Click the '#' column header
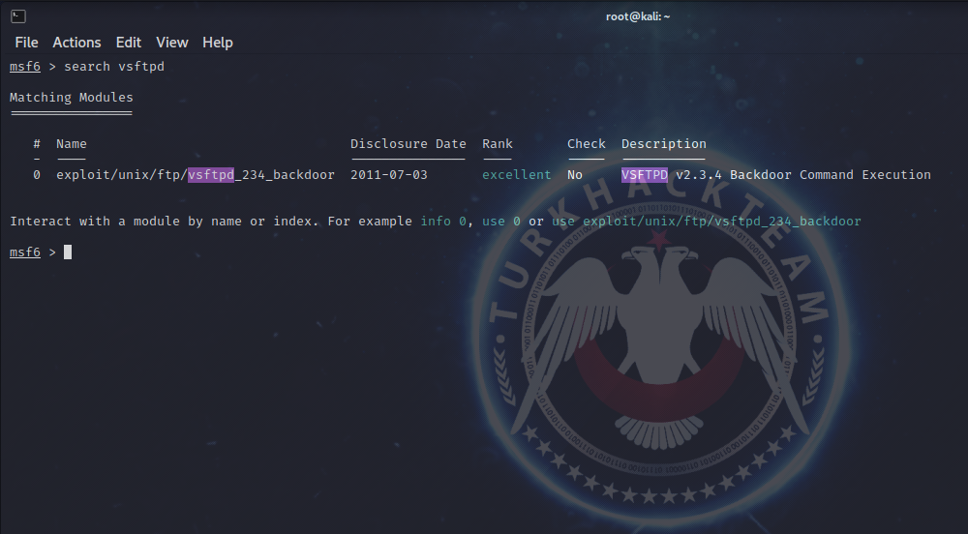Screen dimensions: 968x534 (x=37, y=144)
